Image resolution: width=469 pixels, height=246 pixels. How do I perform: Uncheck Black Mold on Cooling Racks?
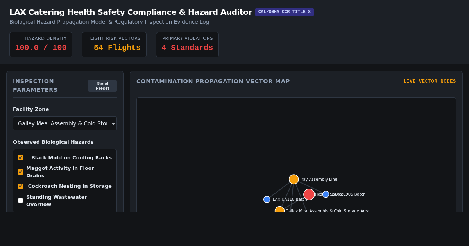click(x=20, y=158)
